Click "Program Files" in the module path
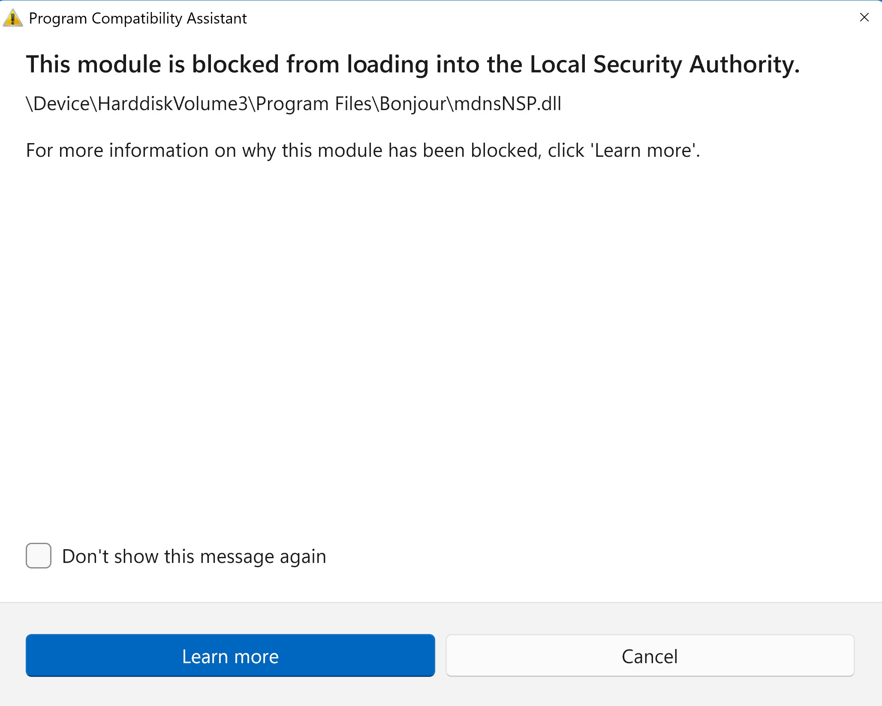Screen dimensions: 882x706 click(x=313, y=104)
